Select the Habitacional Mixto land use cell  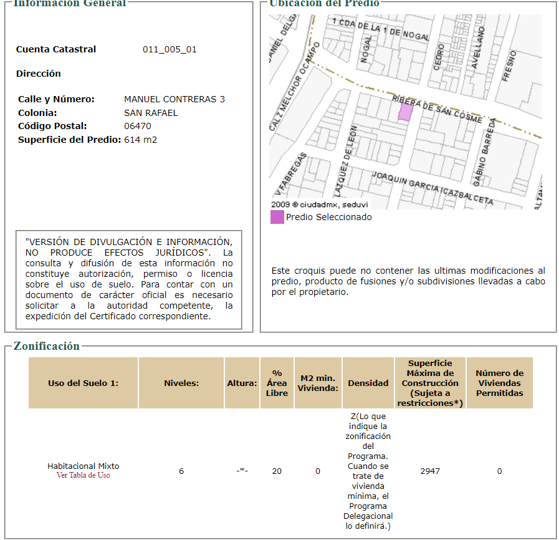coord(83,466)
